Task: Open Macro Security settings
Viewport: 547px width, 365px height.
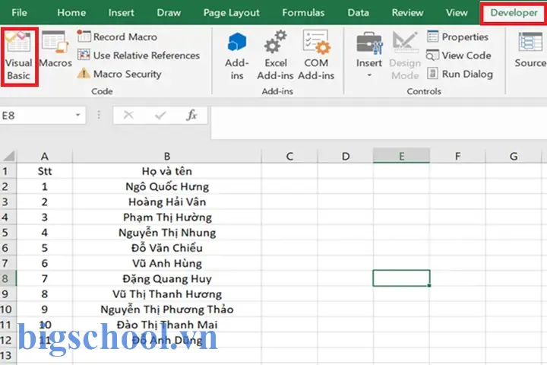Action: click(x=119, y=74)
